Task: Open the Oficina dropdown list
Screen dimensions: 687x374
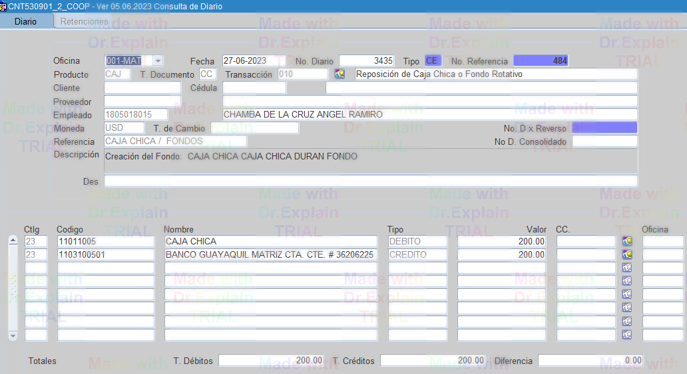Action: tap(158, 60)
